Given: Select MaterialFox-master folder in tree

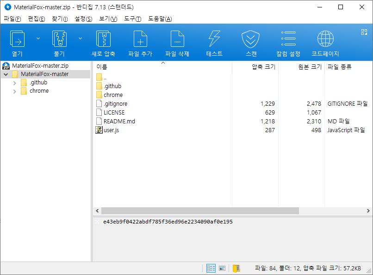Looking at the screenshot, I should [45, 74].
